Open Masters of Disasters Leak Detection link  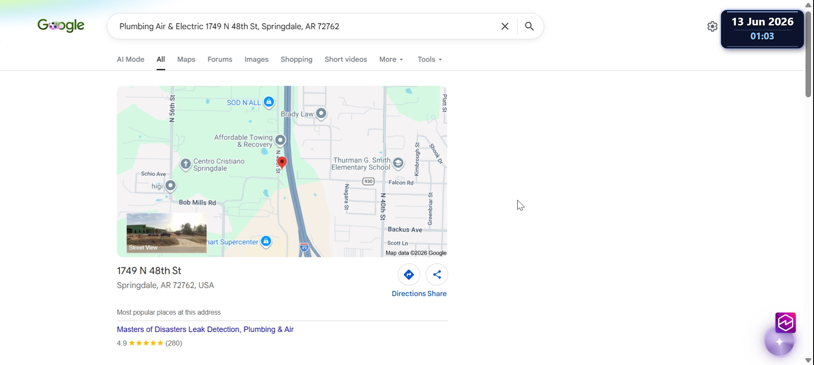click(x=205, y=329)
